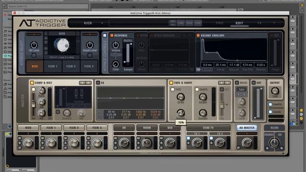
Task: Click the Shape Sustain knob
Action: tap(203, 113)
